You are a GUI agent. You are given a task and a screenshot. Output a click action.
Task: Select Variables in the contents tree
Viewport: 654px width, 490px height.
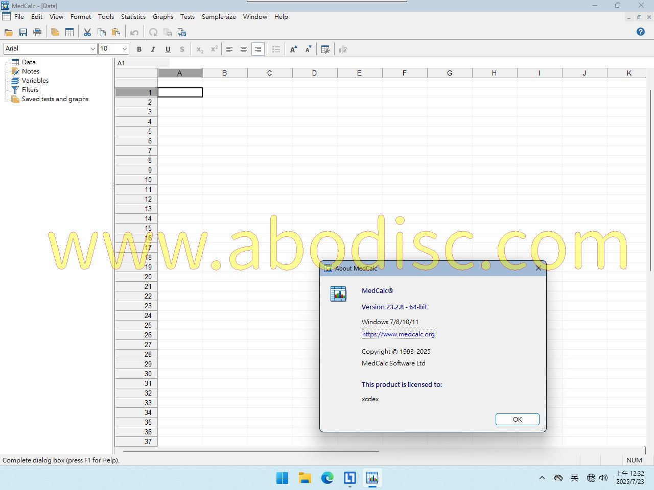pyautogui.click(x=35, y=81)
